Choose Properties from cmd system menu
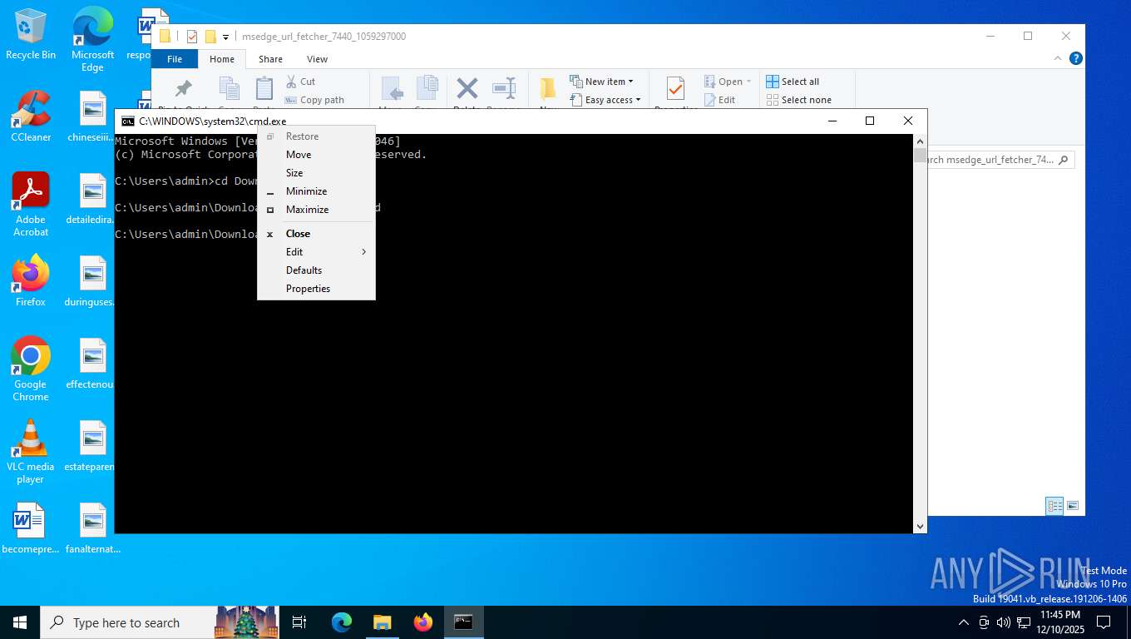 pos(316,289)
